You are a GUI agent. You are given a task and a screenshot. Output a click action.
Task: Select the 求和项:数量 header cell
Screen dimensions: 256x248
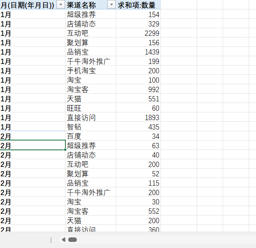pos(139,5)
